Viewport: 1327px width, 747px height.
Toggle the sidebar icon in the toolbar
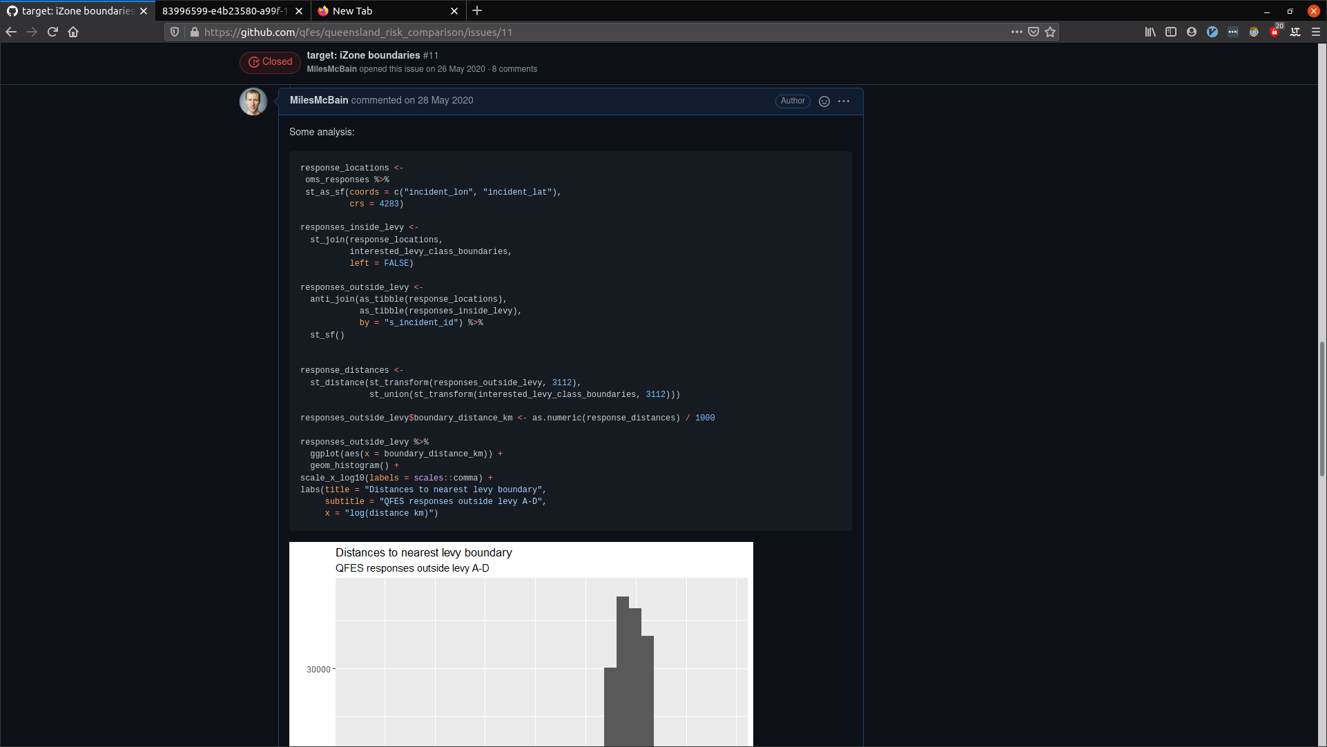pyautogui.click(x=1171, y=32)
